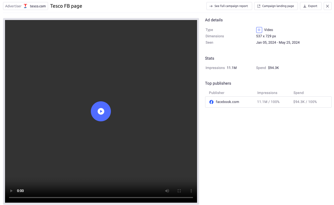
Task: Click the Video type icon in Ad details
Action: pyautogui.click(x=259, y=30)
